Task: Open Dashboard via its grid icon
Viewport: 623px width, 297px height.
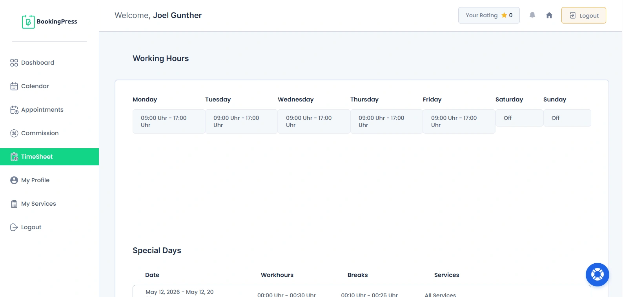Action: click(14, 63)
